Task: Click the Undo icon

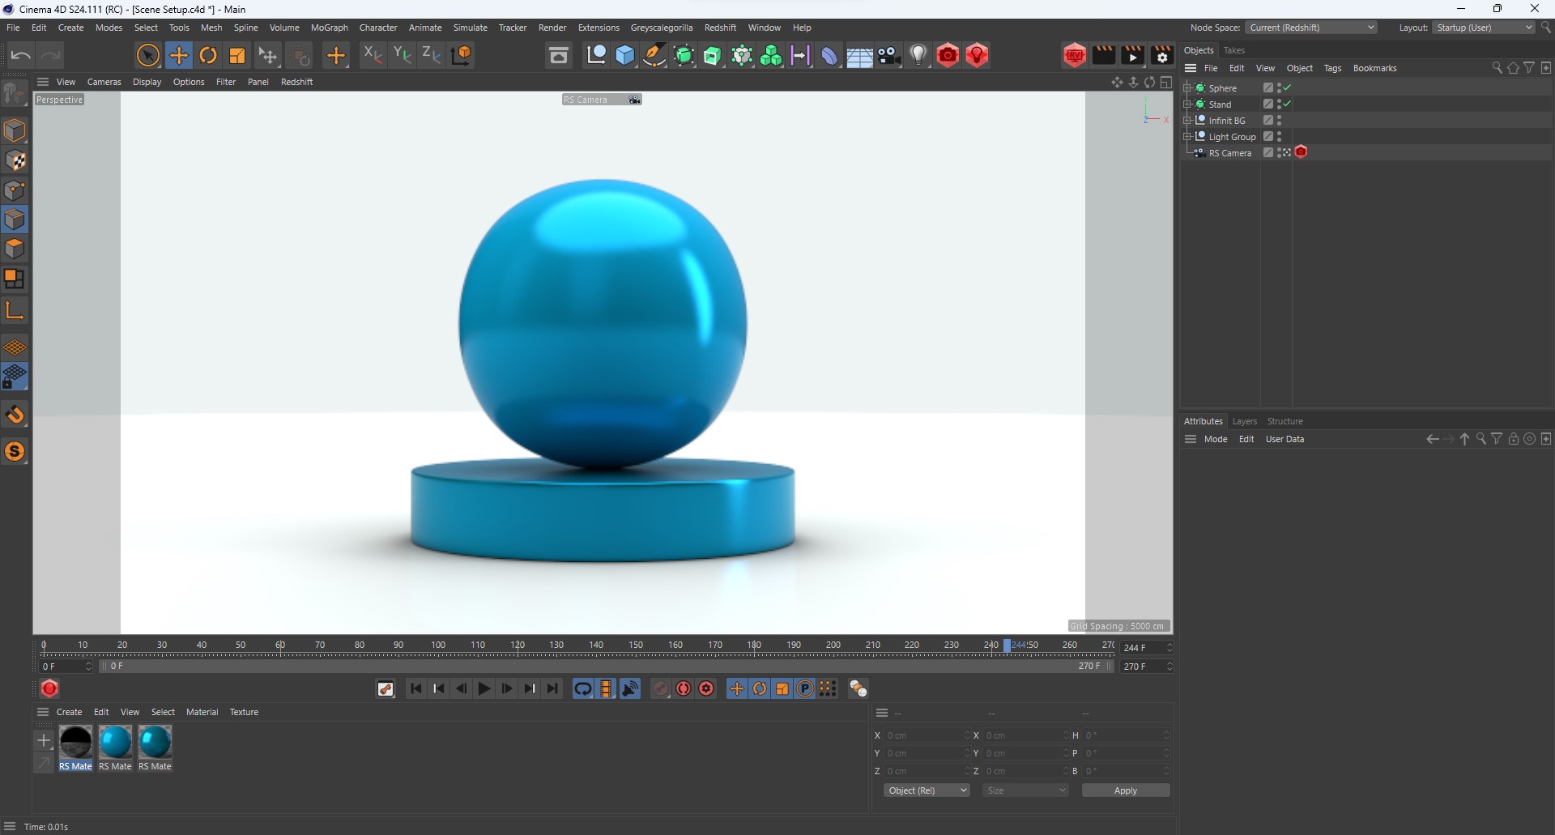Action: (19, 54)
